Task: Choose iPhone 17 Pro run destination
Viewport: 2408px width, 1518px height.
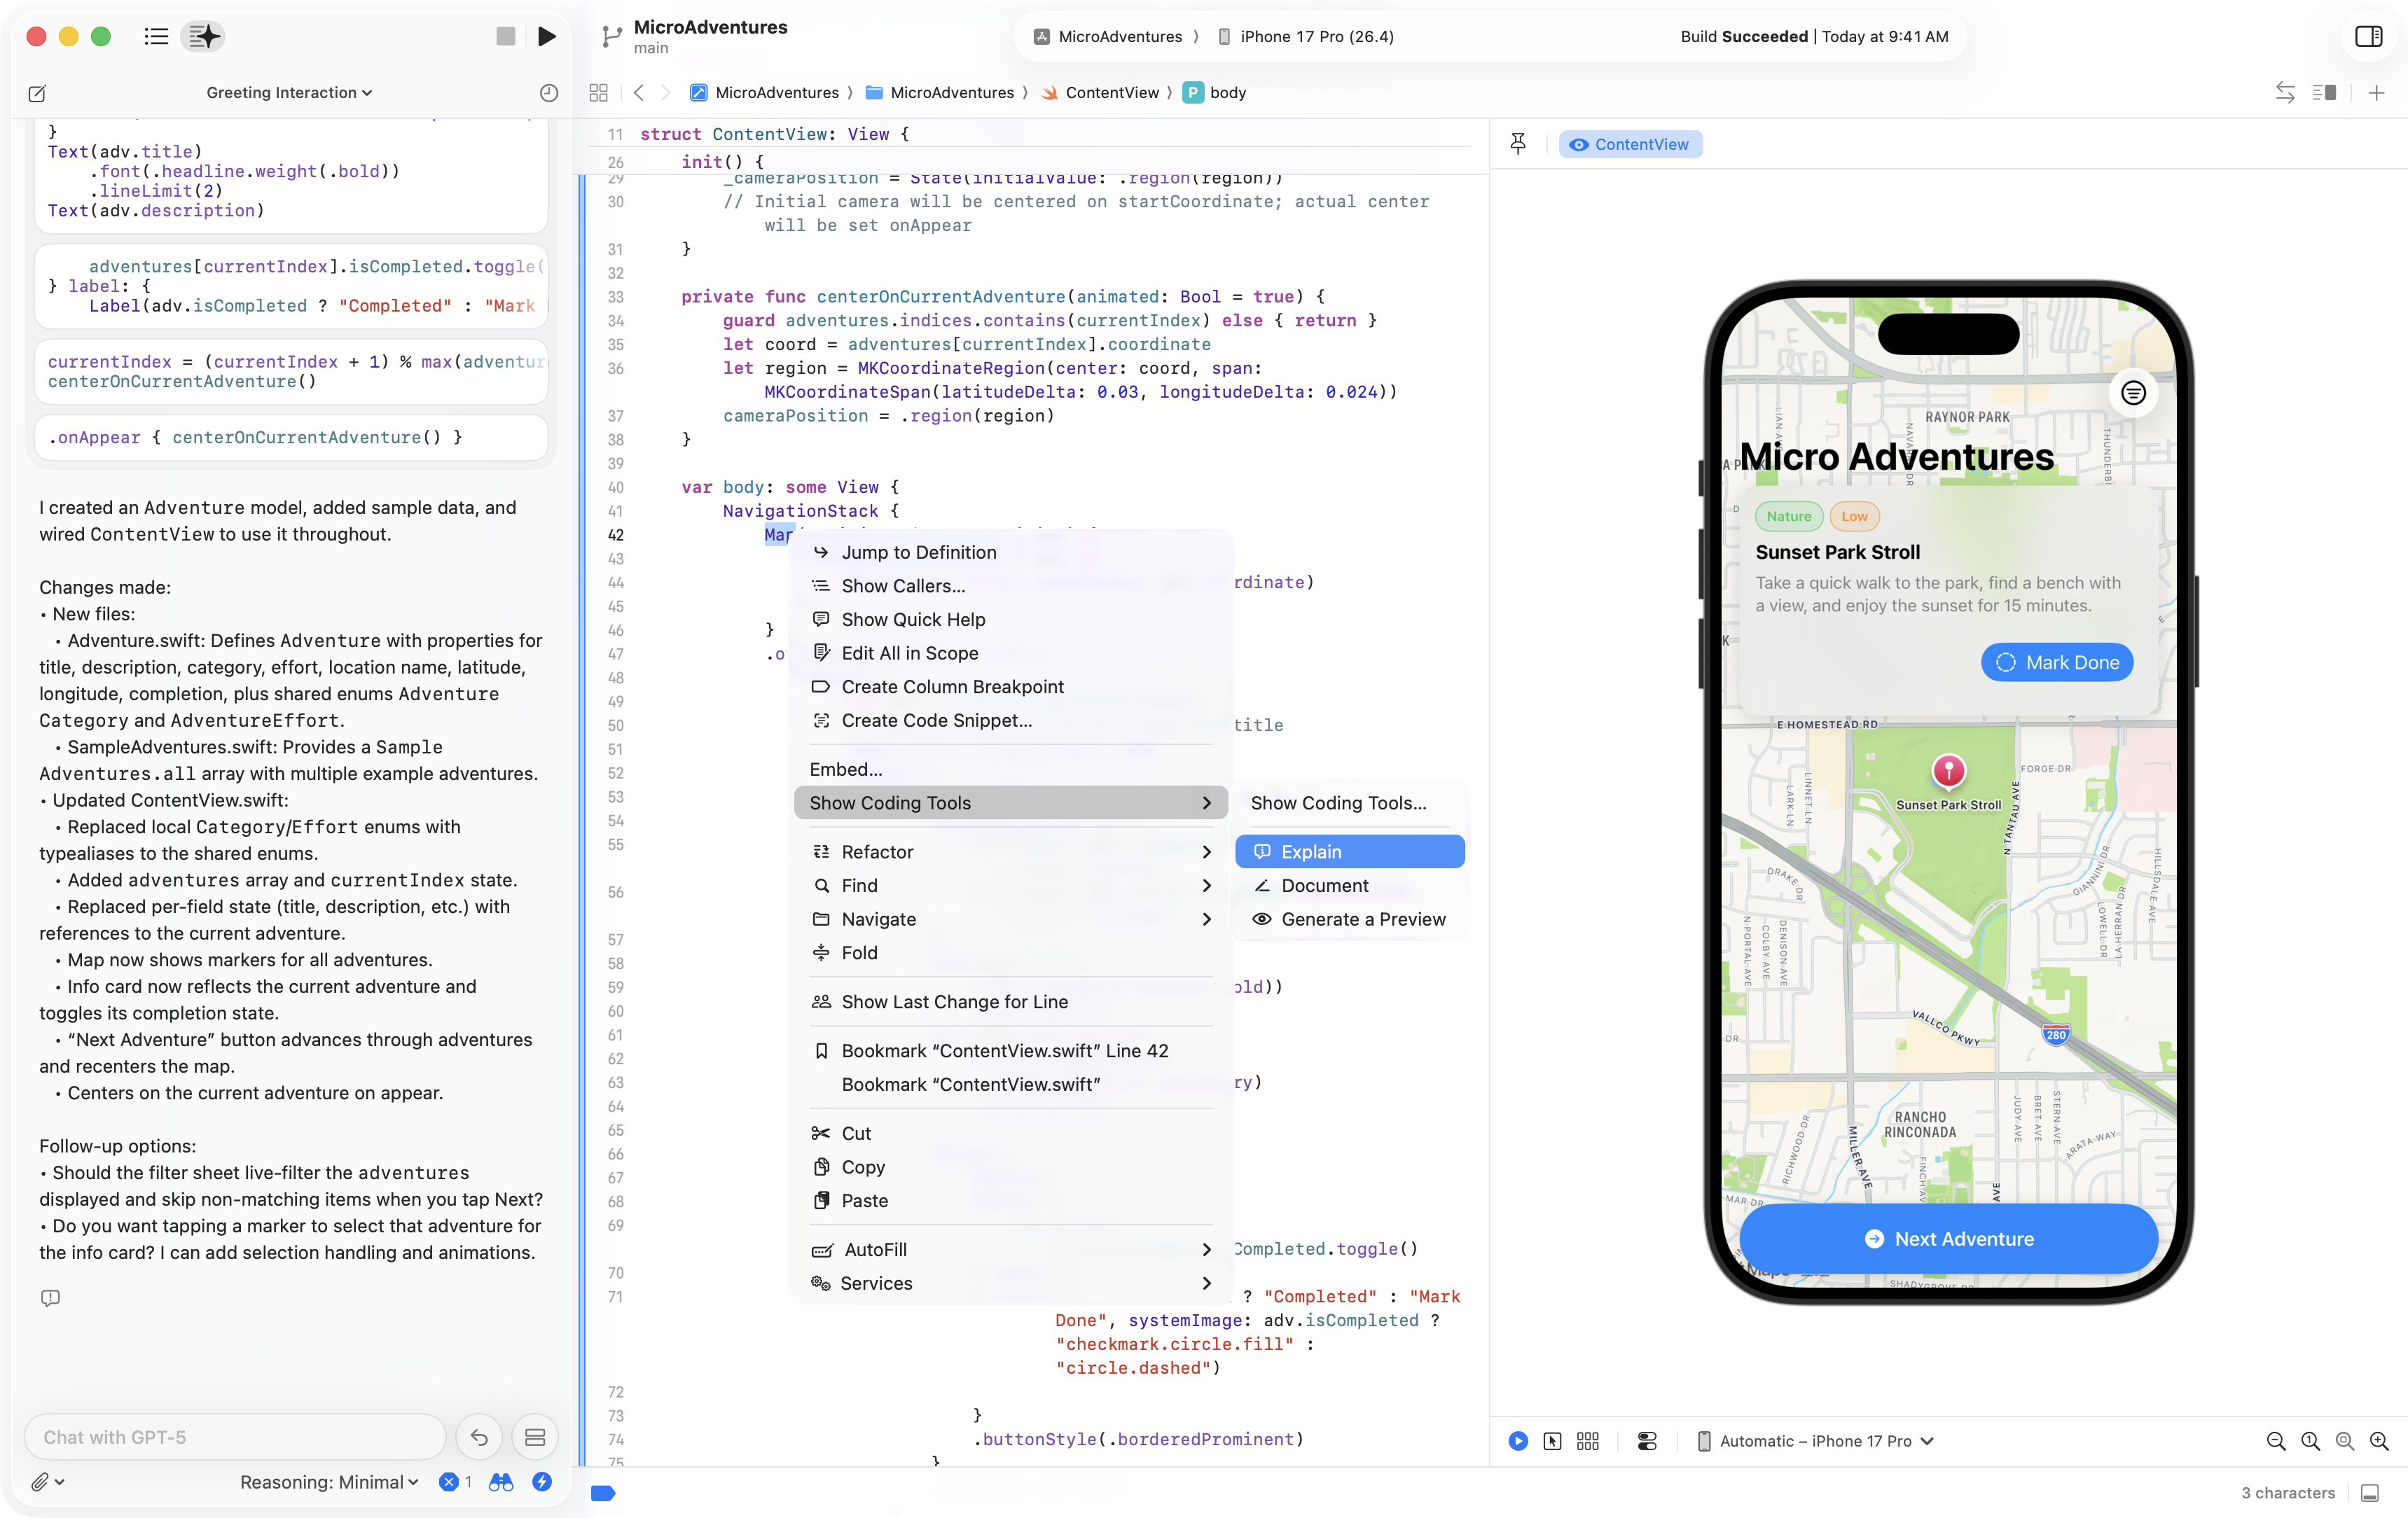Action: [x=1306, y=37]
